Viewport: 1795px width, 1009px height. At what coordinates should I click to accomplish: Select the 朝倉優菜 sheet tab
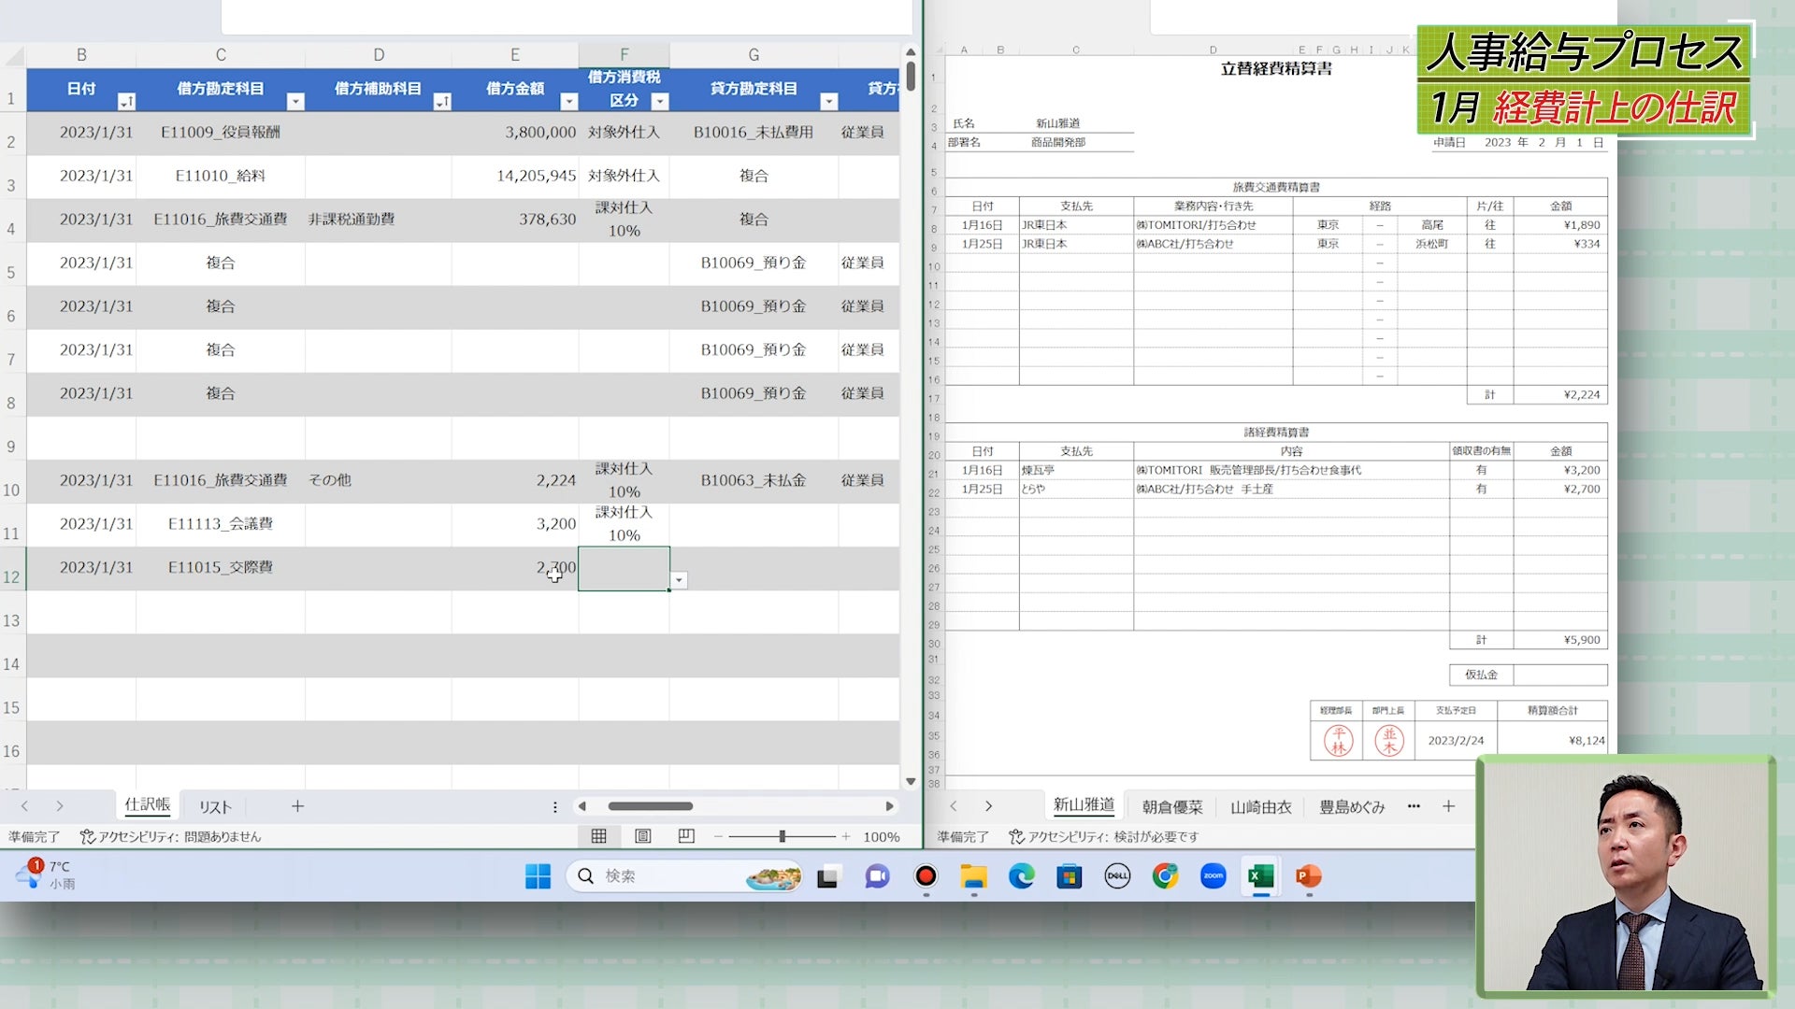(1171, 806)
